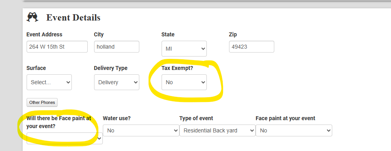This screenshot has width=391, height=151.
Task: Click the Surface label
Action: [x=36, y=68]
